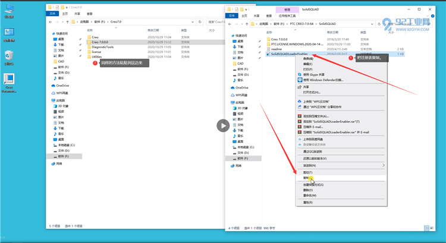The image size is (446, 243).
Task: Open the 查看 tab in Creo7.0 window
Action: point(89,14)
